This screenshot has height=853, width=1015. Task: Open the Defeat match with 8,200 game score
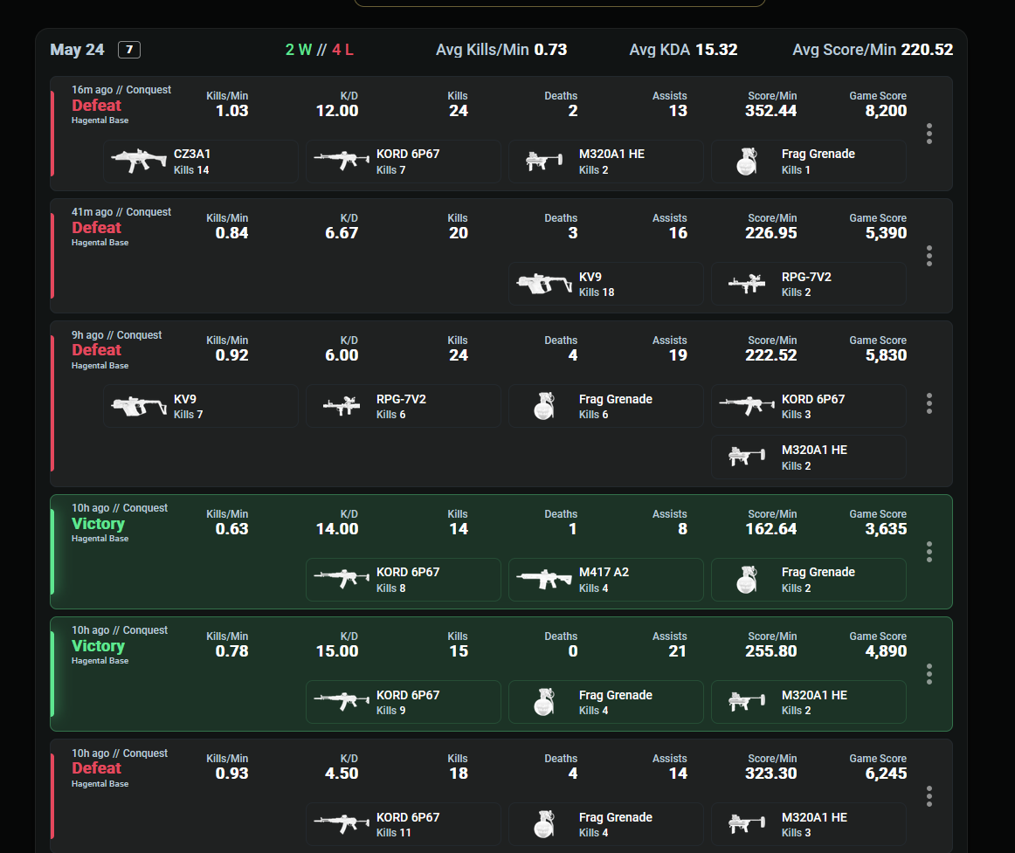(x=501, y=134)
